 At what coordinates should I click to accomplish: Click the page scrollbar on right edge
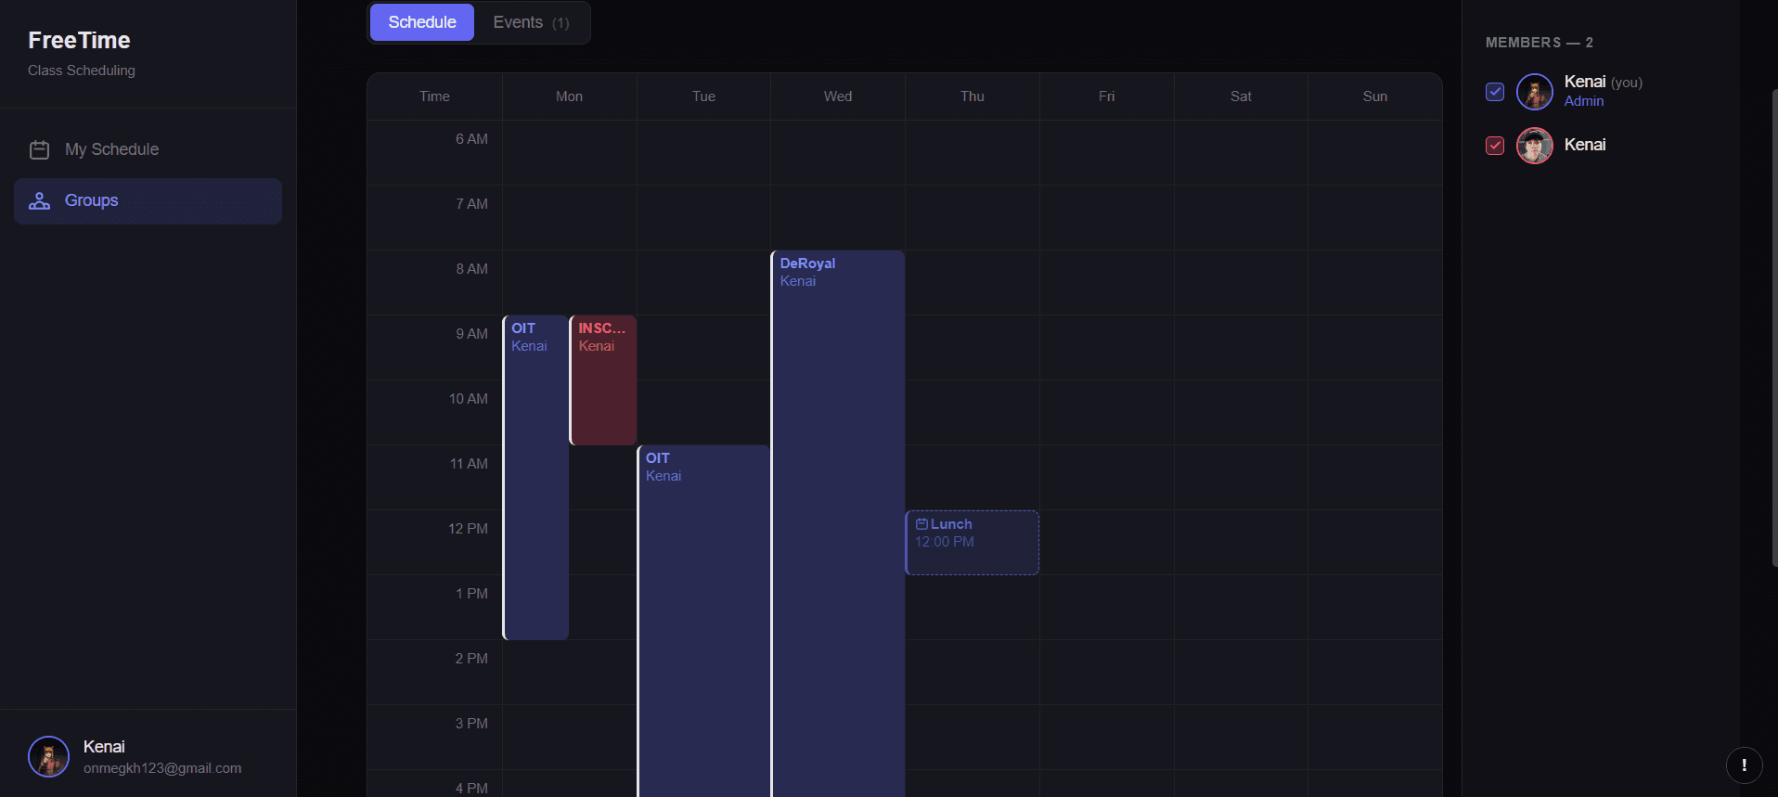tap(1774, 325)
